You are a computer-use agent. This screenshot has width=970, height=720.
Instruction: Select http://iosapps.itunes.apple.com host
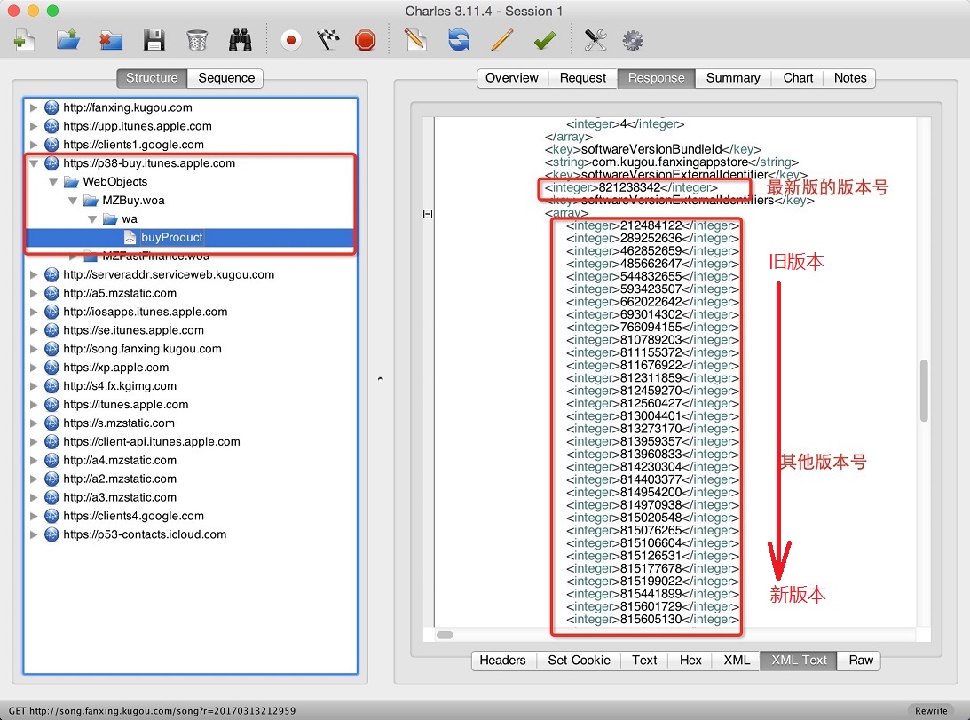[145, 312]
